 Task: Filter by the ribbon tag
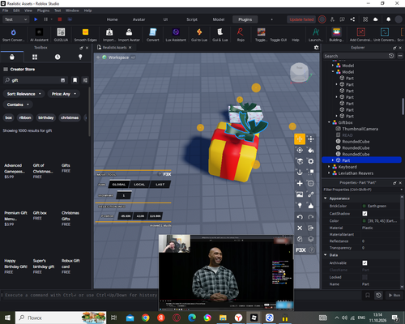pos(25,117)
